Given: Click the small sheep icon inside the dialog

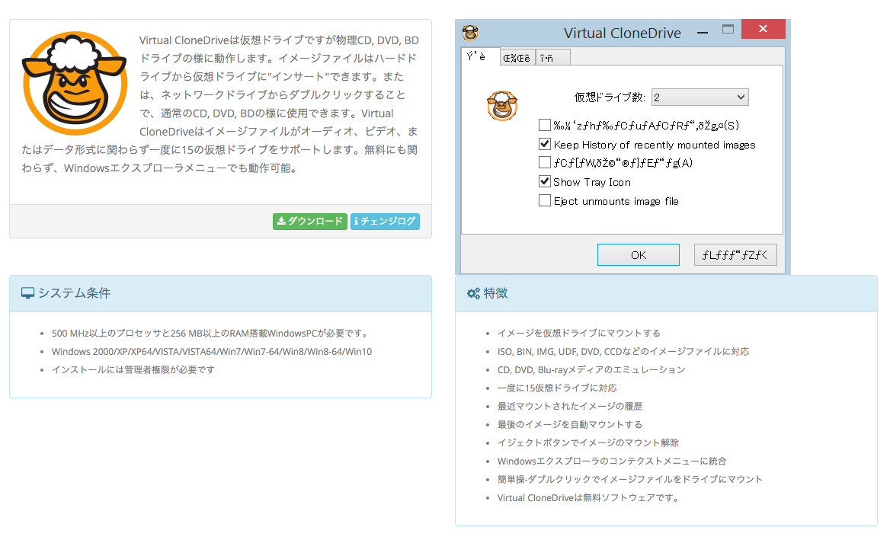Looking at the screenshot, I should [502, 106].
